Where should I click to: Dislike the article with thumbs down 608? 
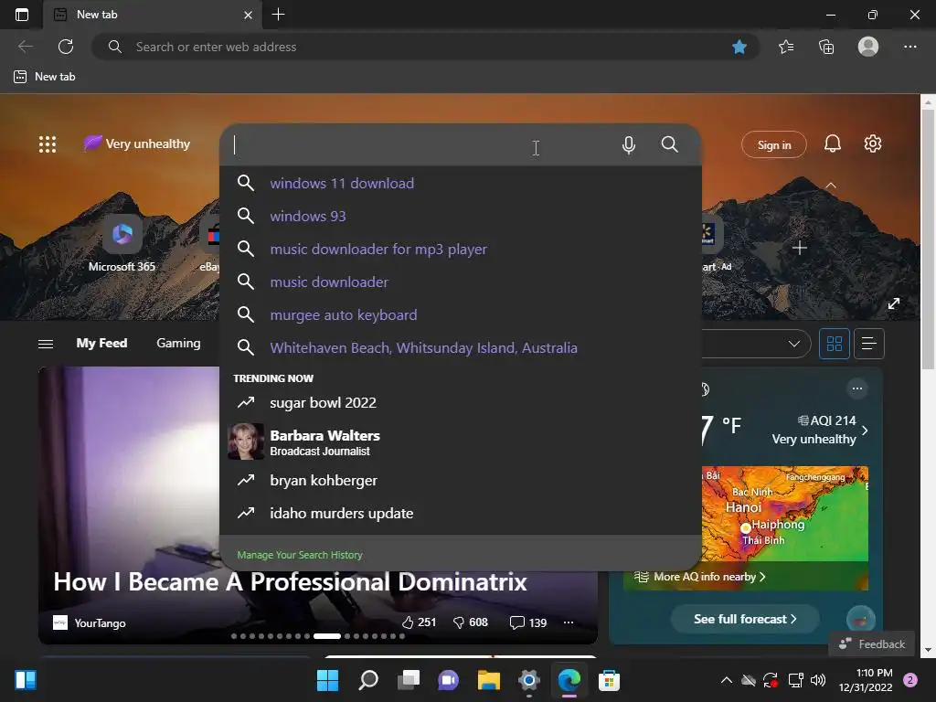click(x=471, y=622)
